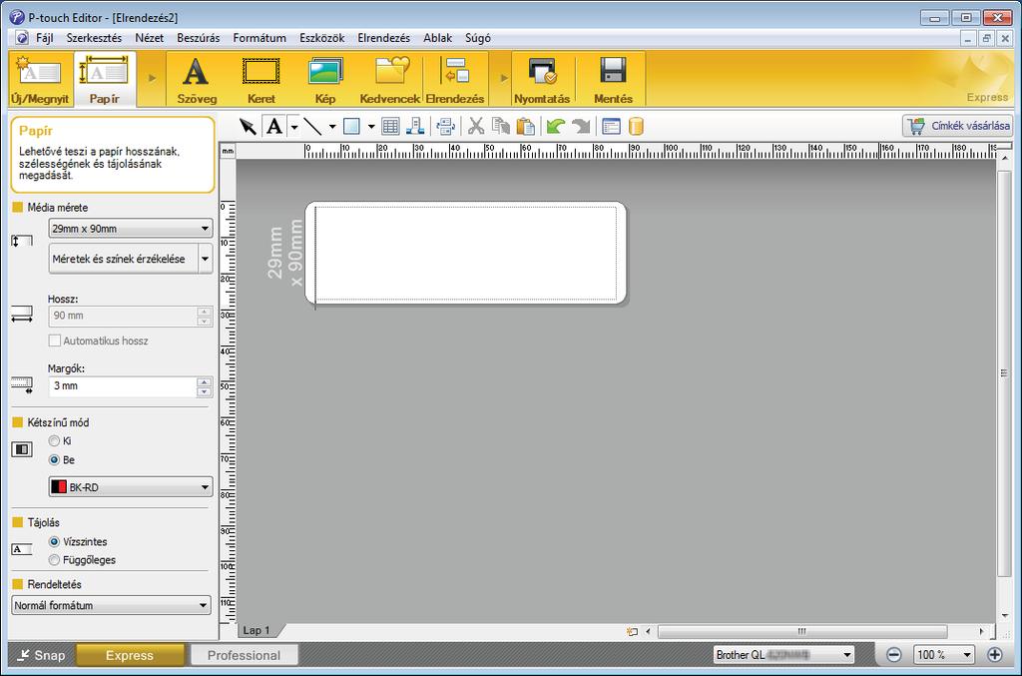Screen dimensions: 1022x676
Task: Open the Beszúrás menu
Action: (x=199, y=38)
